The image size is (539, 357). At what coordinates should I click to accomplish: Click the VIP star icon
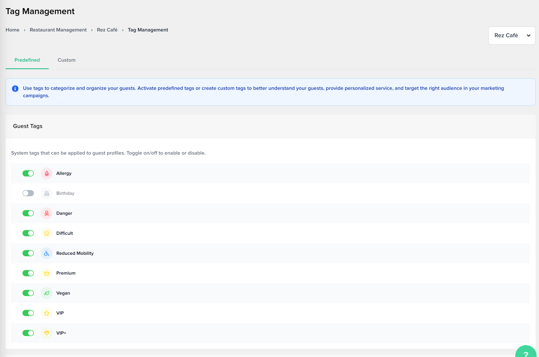coord(47,313)
